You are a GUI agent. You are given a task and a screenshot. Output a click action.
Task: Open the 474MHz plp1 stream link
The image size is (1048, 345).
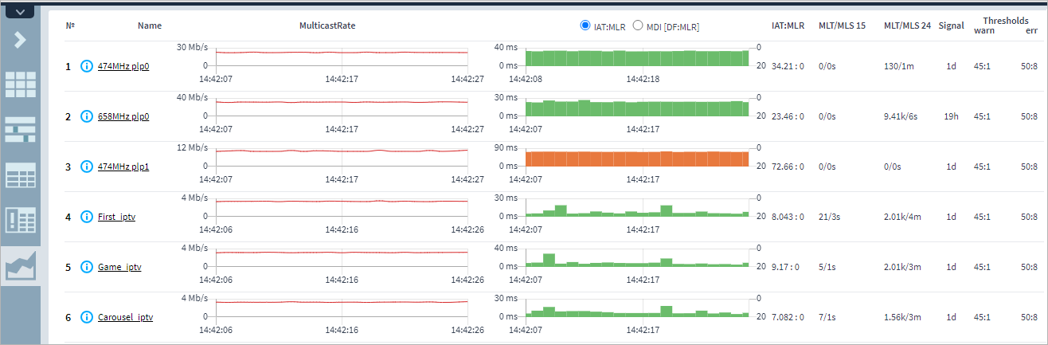click(x=123, y=167)
